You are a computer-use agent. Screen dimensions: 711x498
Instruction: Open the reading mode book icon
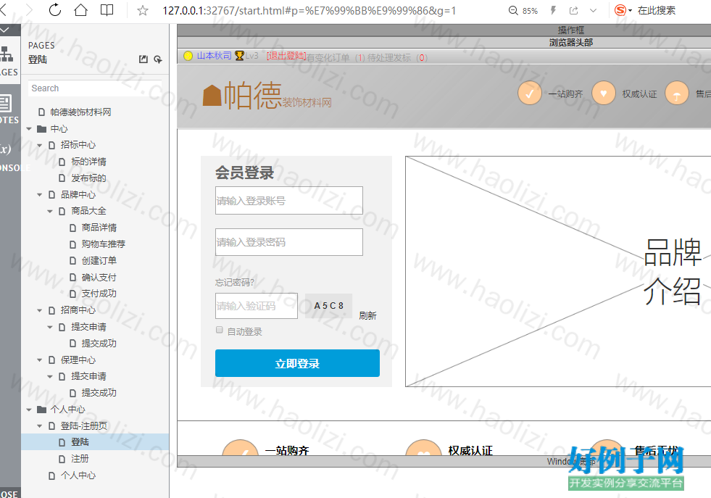tap(107, 10)
